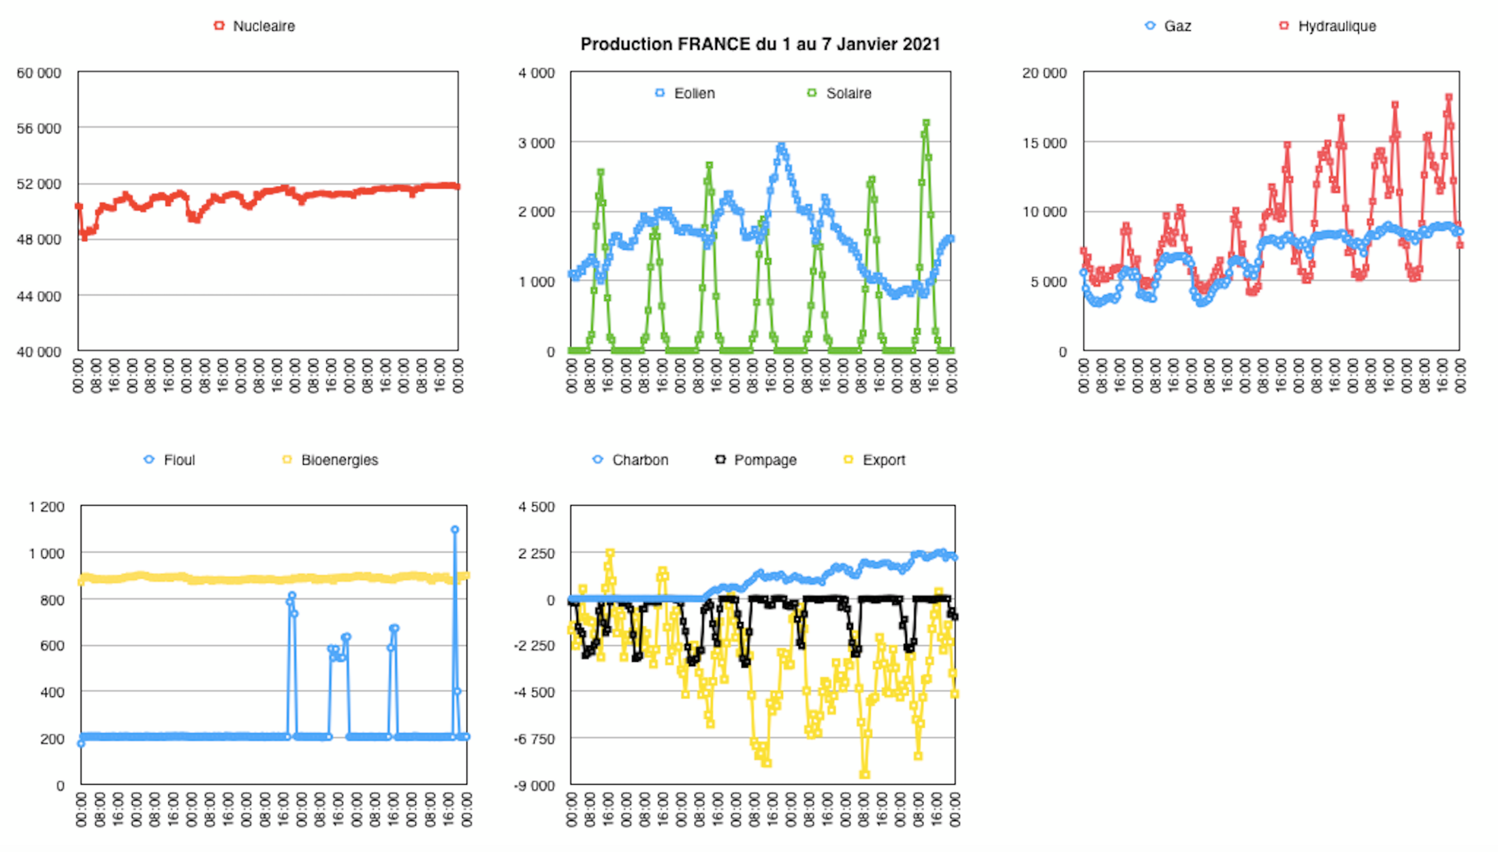Click the yellow Bioenergies legend marker
The height and width of the screenshot is (852, 1498).
(x=287, y=460)
